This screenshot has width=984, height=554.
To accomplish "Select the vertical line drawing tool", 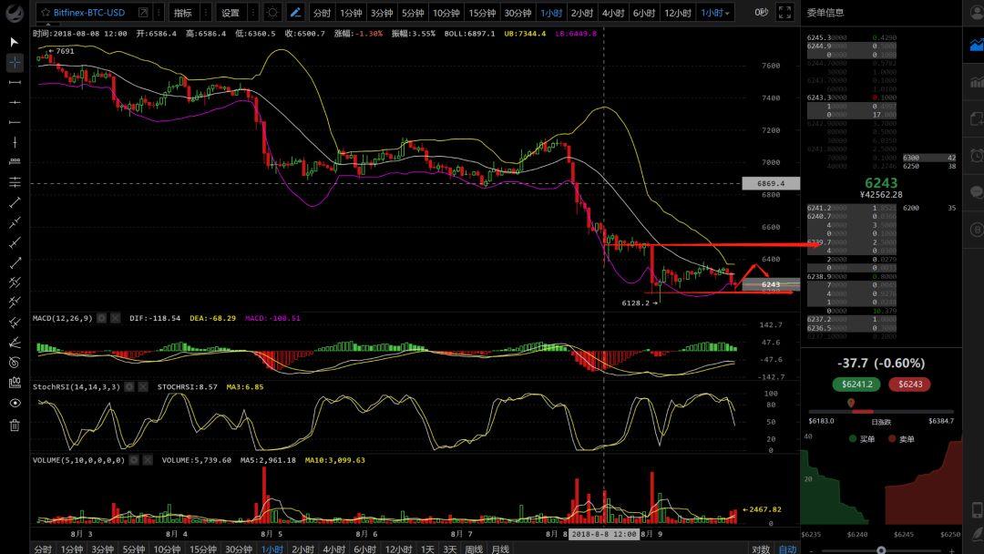I will (15, 142).
